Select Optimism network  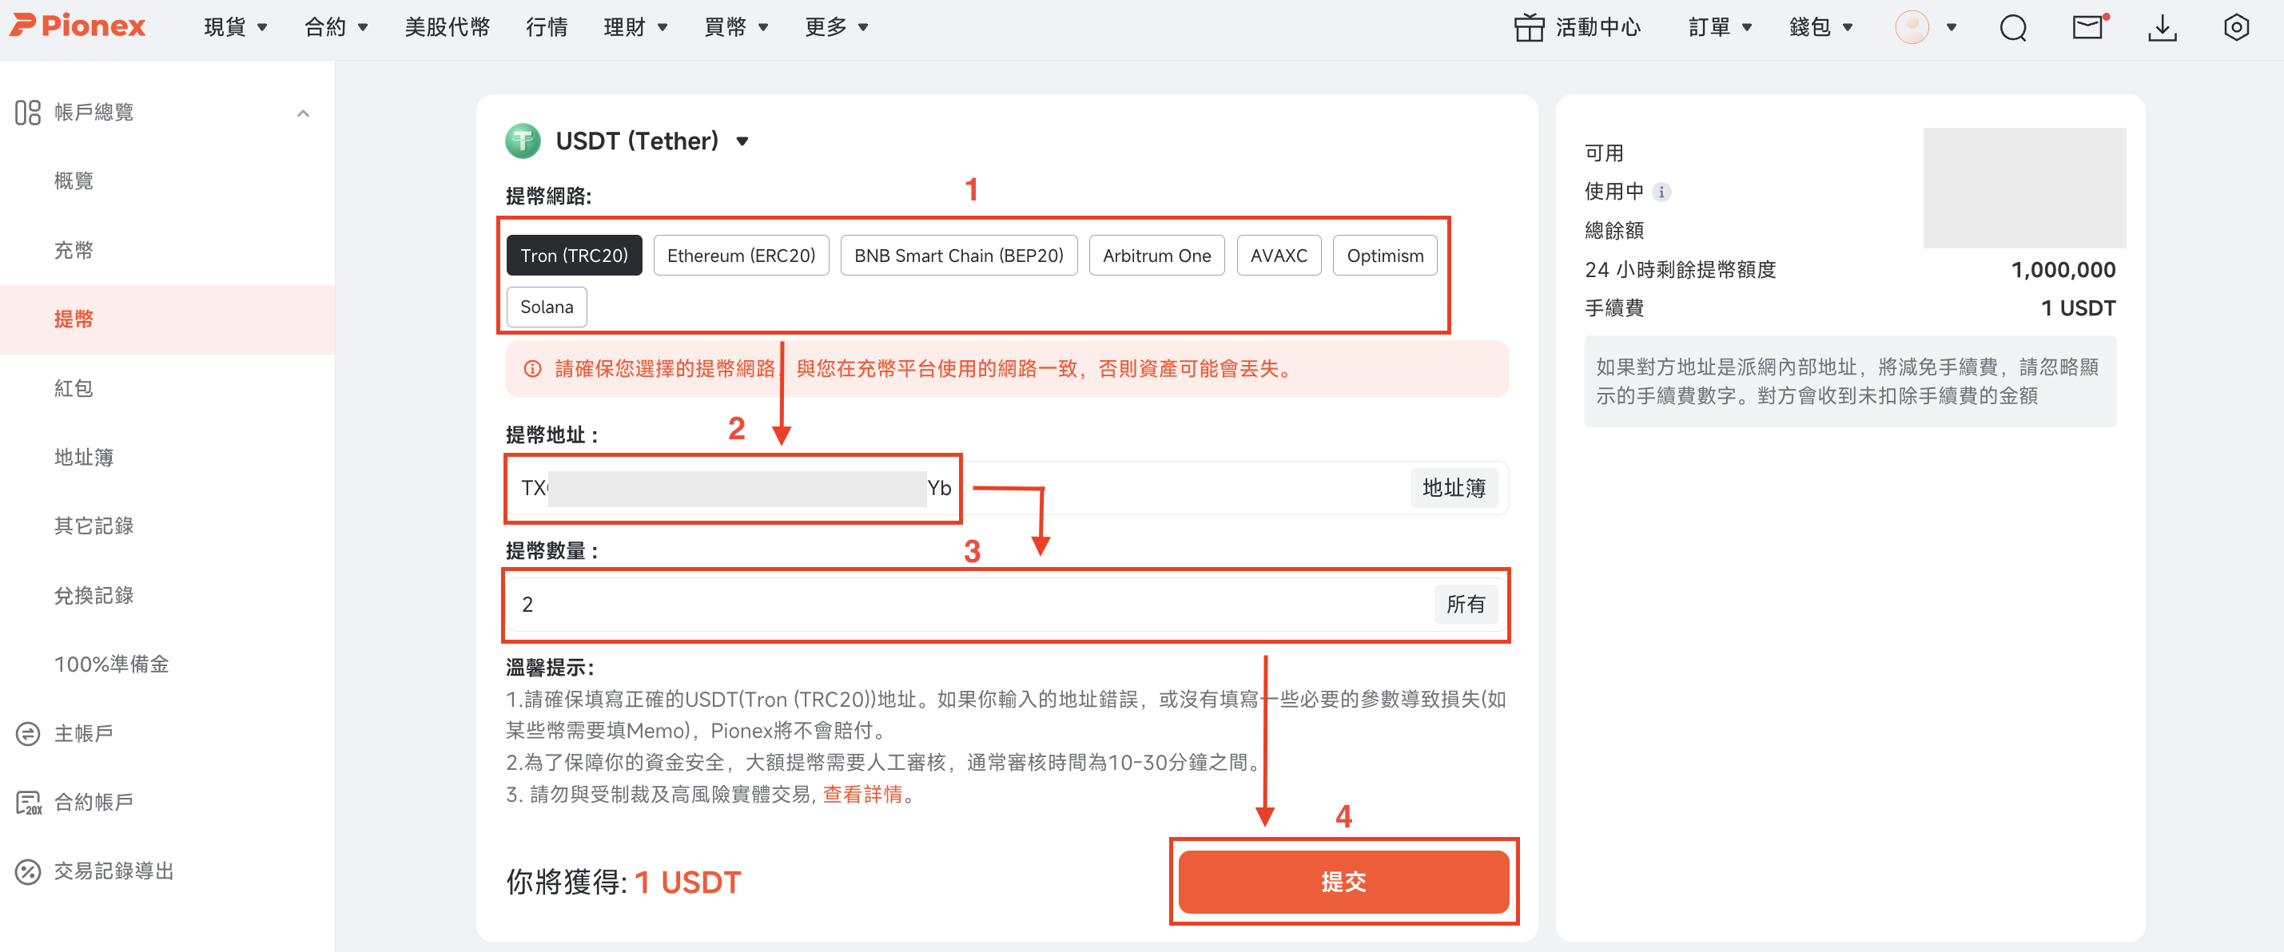(x=1385, y=256)
